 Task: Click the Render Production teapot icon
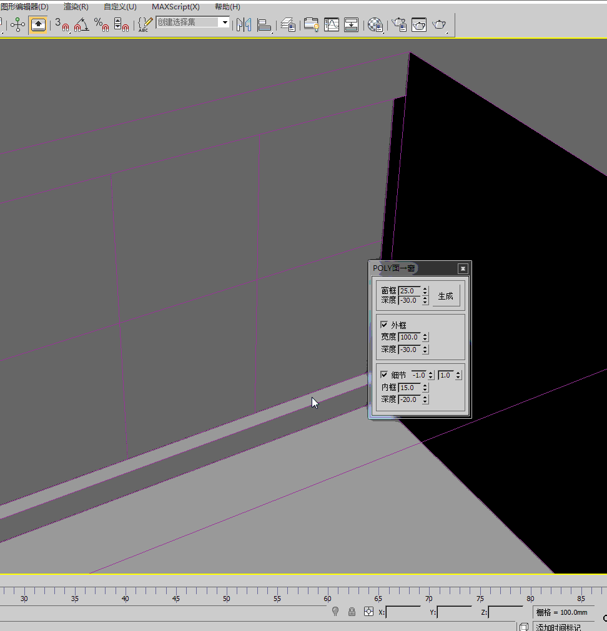(x=439, y=25)
